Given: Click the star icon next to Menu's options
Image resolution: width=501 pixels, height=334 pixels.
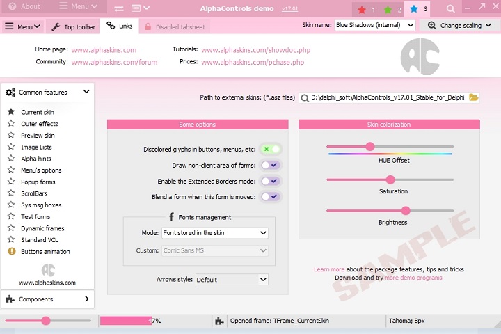Looking at the screenshot, I should [x=11, y=170].
